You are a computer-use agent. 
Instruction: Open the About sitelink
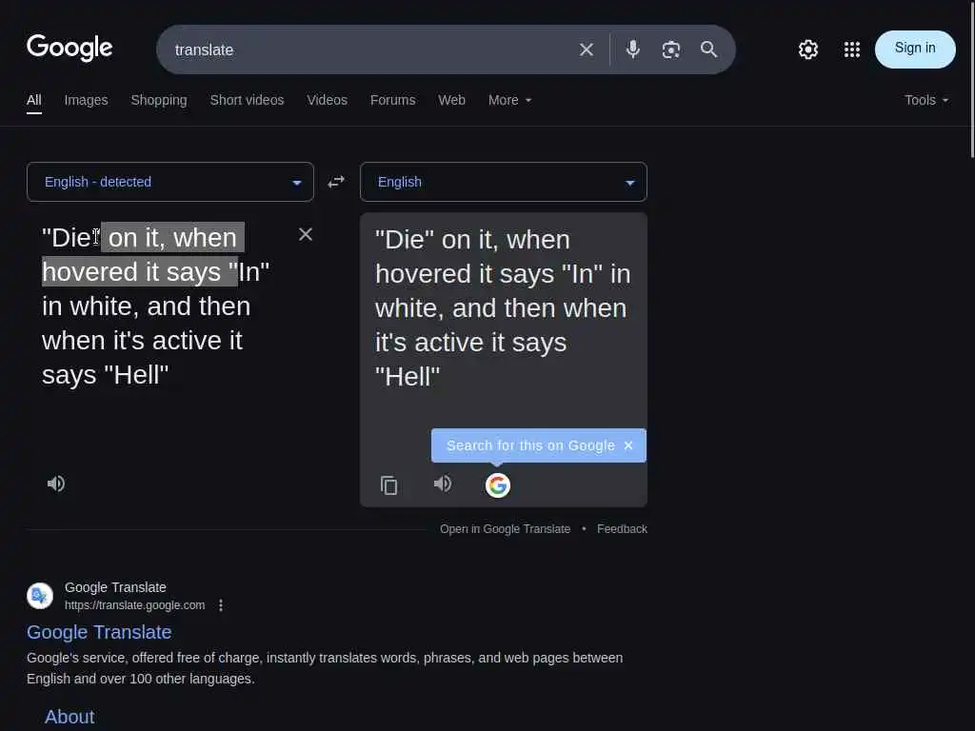click(70, 717)
